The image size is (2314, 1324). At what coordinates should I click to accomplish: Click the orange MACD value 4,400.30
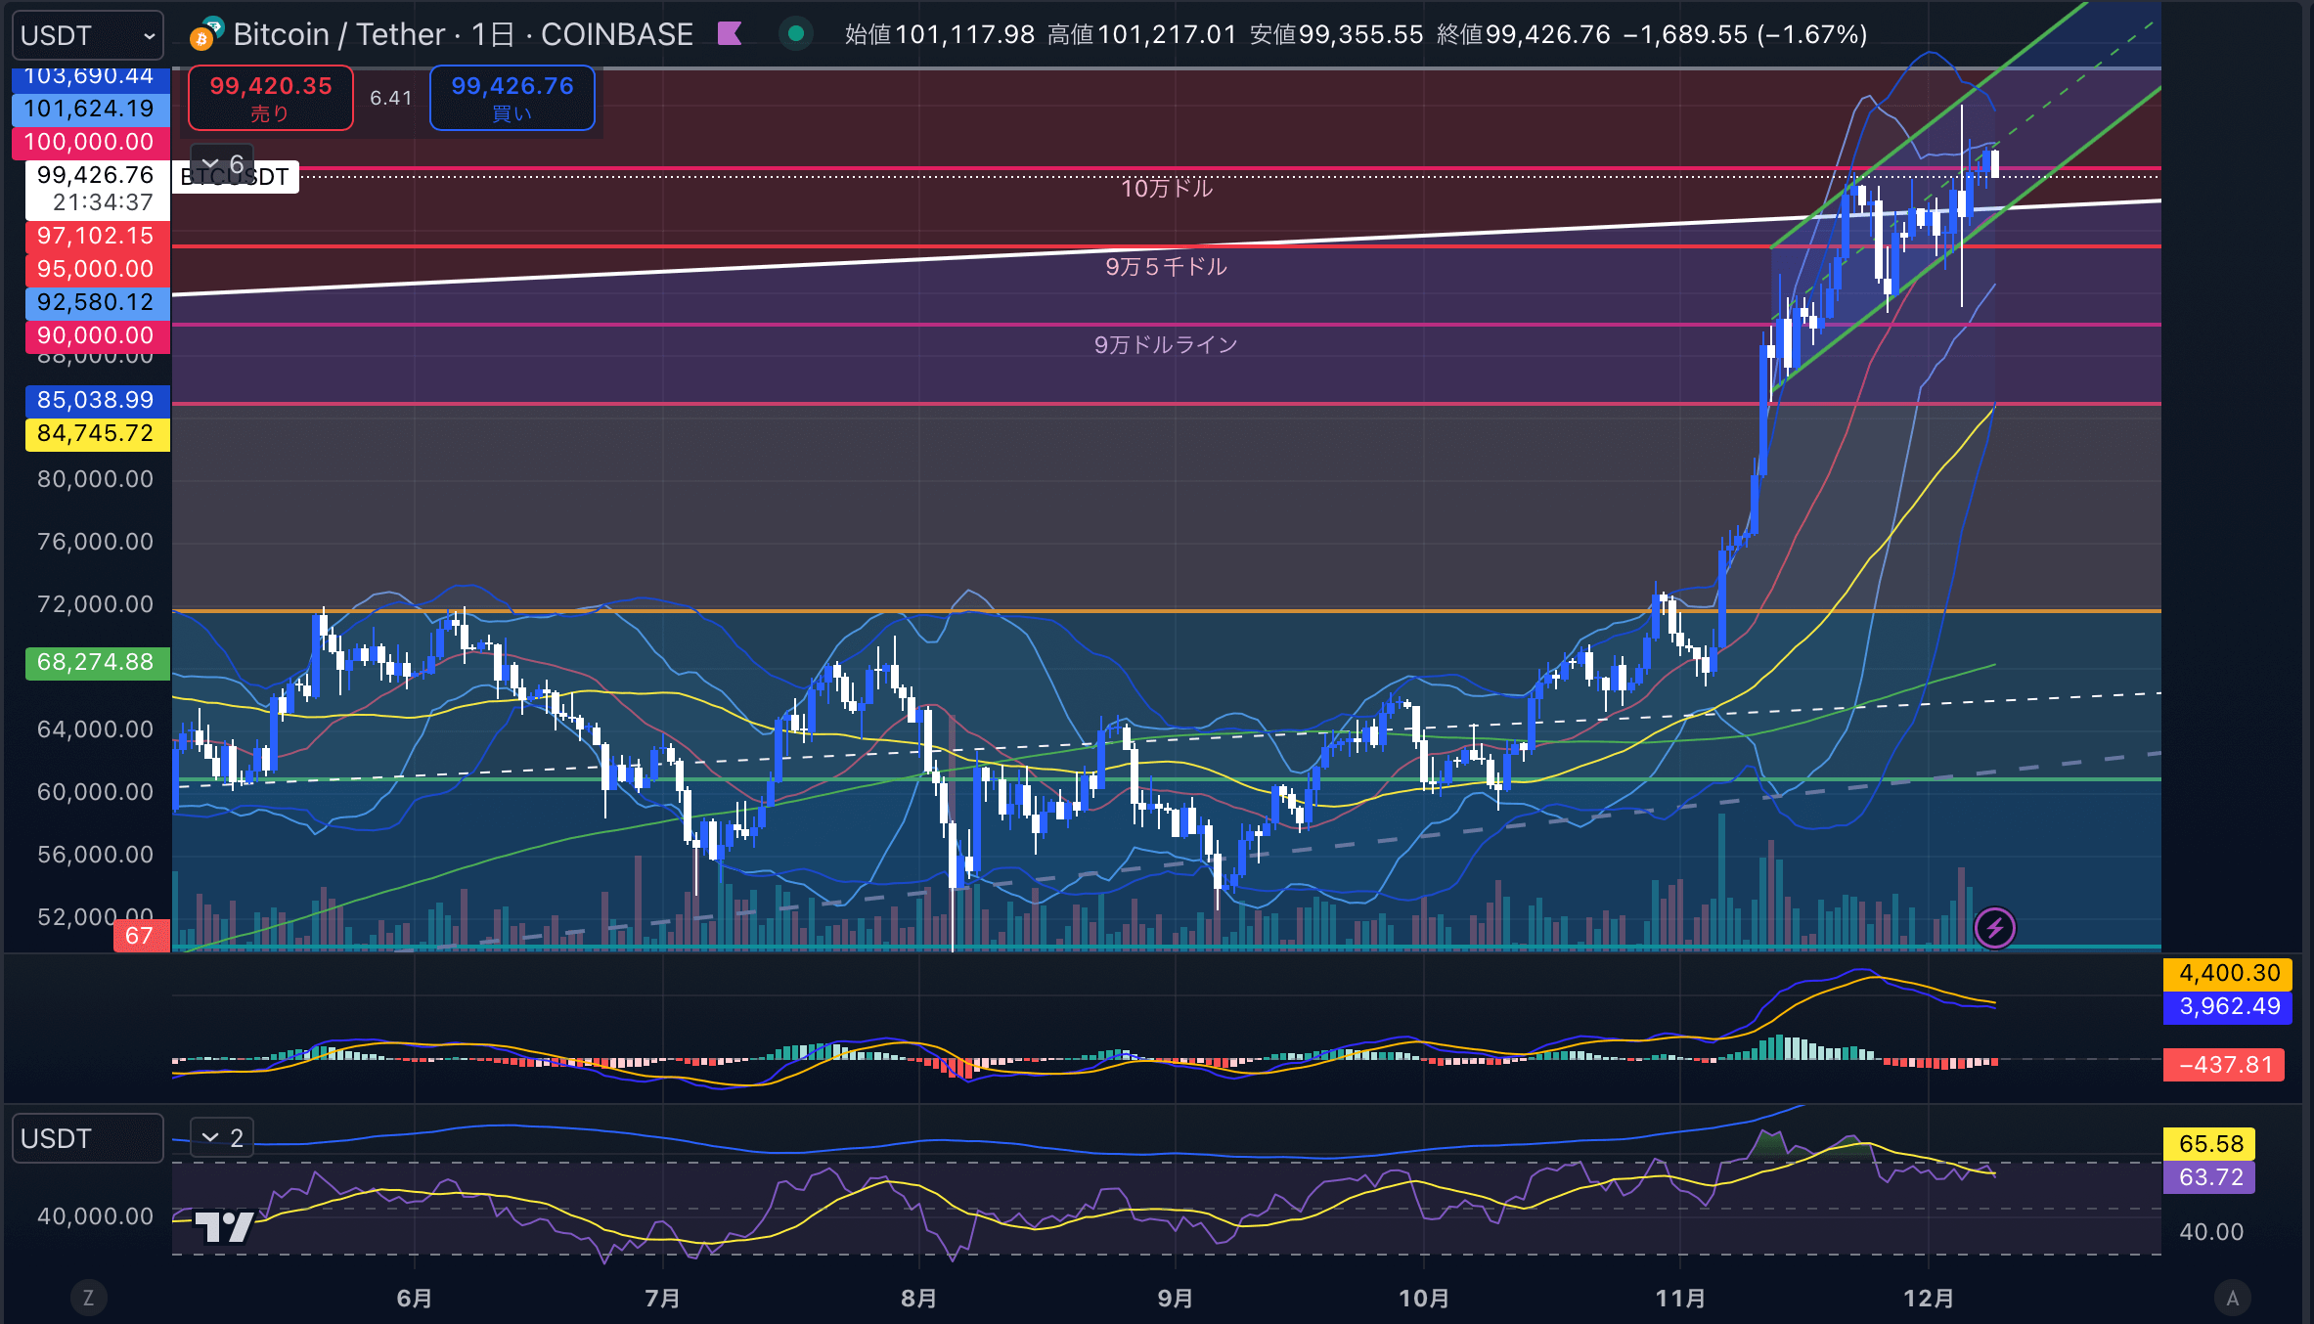point(2228,973)
